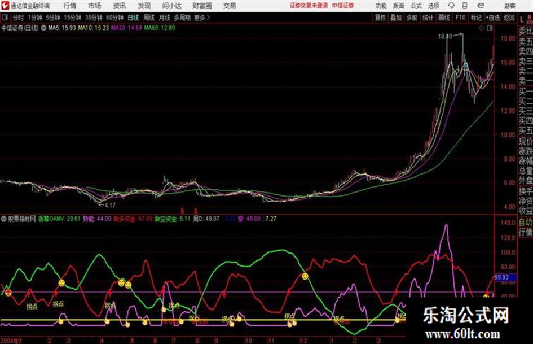Click the 画线 drawing toolbar button
Screen dimensions: 533x344
point(444,18)
